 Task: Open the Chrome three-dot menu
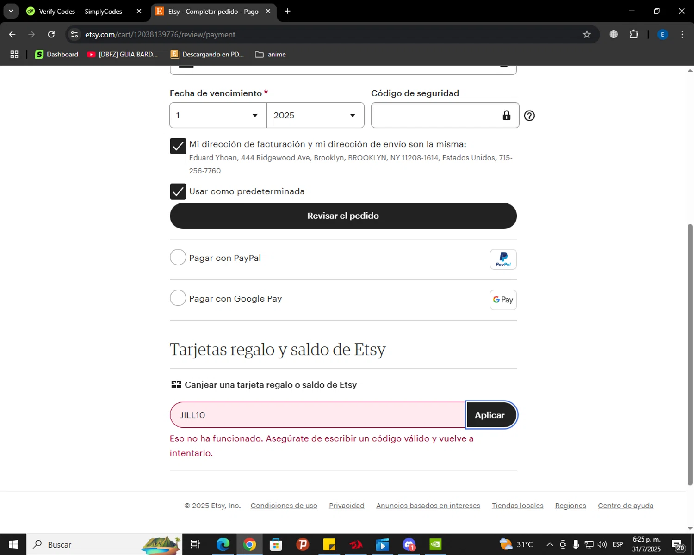[x=682, y=34]
